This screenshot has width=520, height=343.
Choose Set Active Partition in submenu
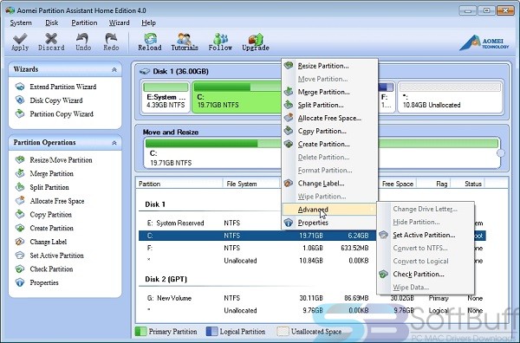coord(426,236)
